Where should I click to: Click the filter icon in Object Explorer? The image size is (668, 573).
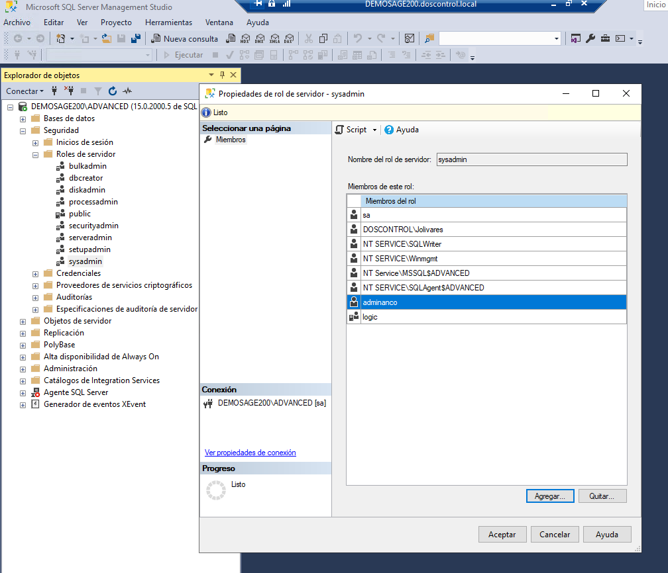click(98, 91)
